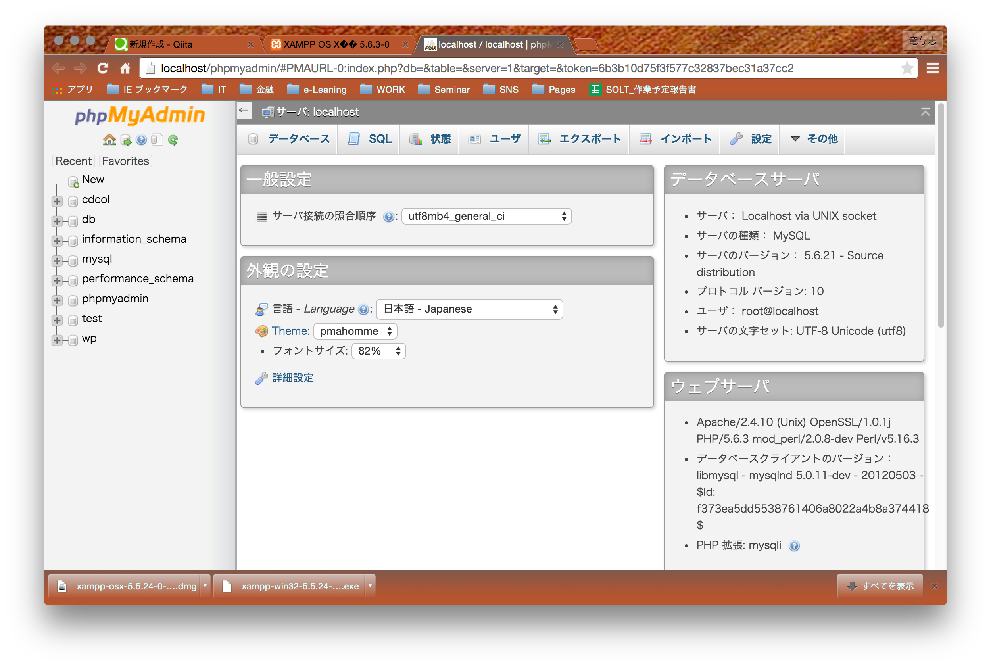Open the アプリ apps shortcut
This screenshot has height=668, width=991.
71,90
